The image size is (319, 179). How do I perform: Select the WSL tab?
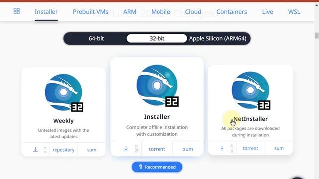[x=294, y=12]
